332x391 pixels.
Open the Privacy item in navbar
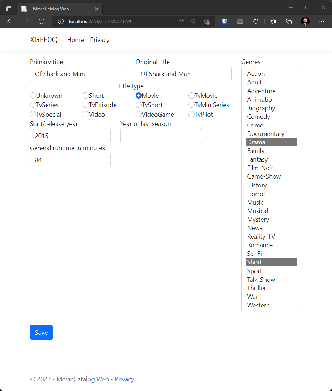pyautogui.click(x=100, y=40)
